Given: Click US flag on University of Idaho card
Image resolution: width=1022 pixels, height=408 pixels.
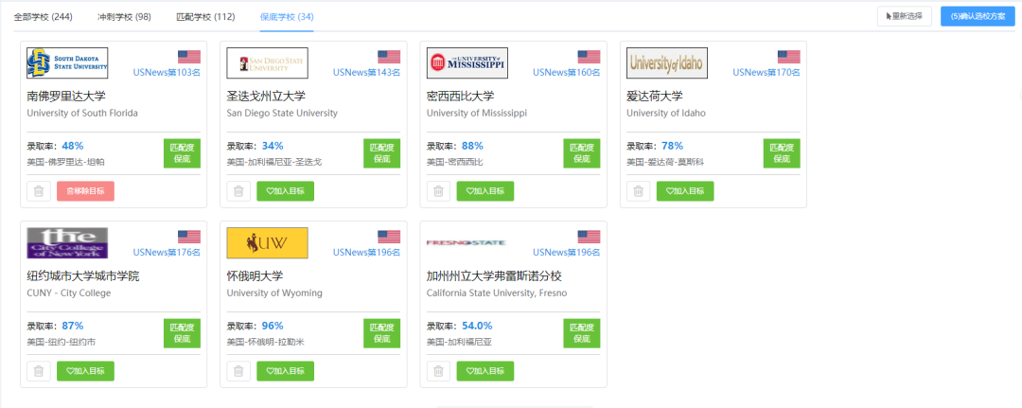Looking at the screenshot, I should [x=789, y=57].
